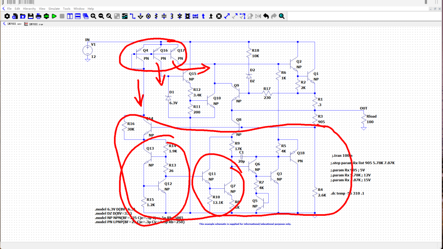Open the Simulate menu
This screenshot has height=249, width=443.
tap(54, 9)
